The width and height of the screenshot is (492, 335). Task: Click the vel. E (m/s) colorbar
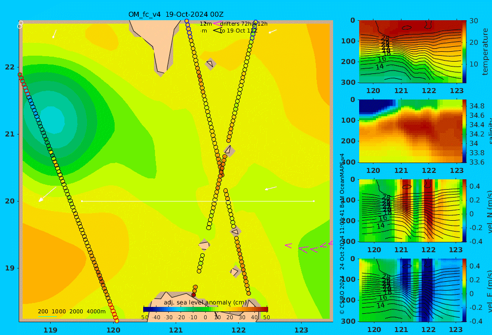[464, 290]
